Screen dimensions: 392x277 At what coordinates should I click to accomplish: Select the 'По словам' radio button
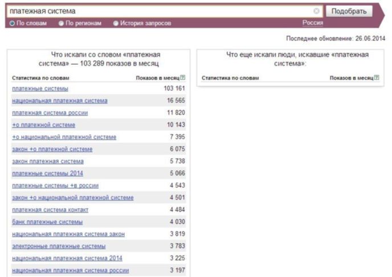[x=12, y=23]
